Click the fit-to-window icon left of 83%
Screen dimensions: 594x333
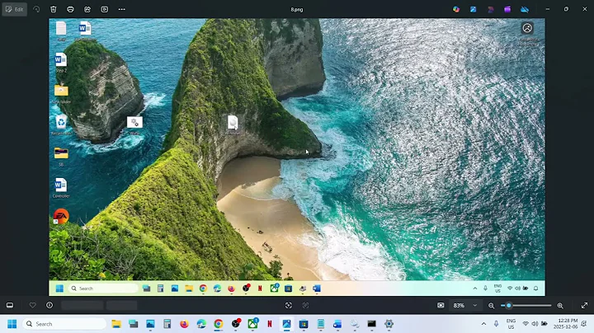[x=441, y=305]
